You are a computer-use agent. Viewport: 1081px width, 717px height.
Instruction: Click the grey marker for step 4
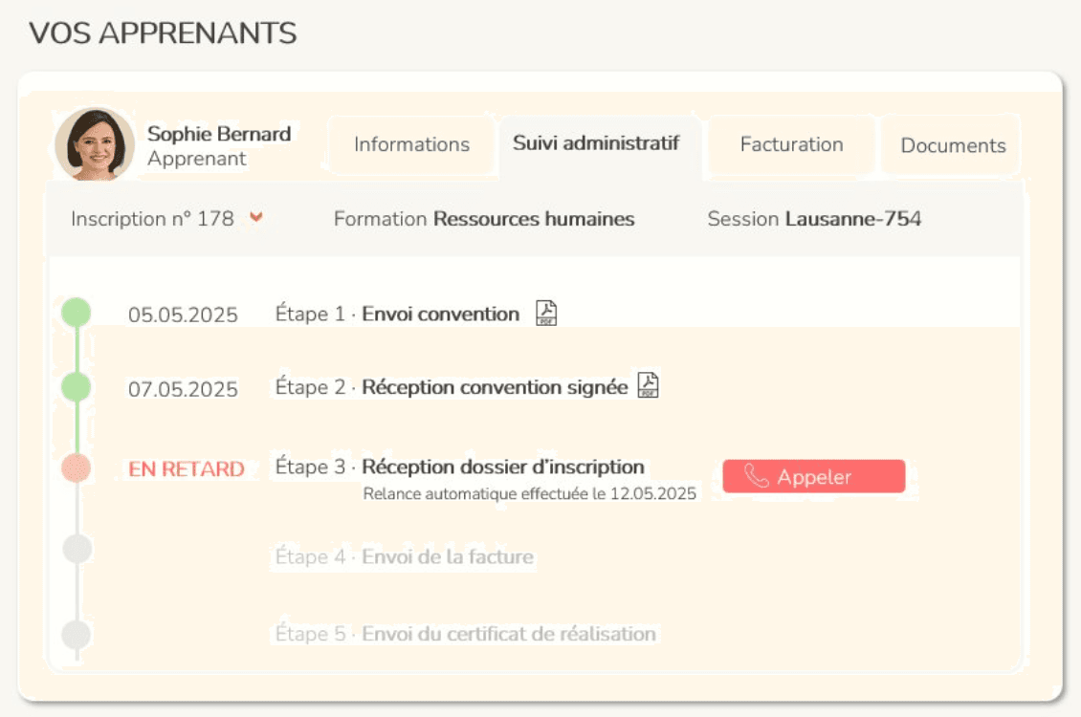tap(77, 549)
